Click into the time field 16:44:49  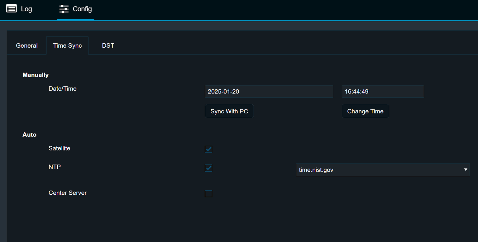pos(383,92)
